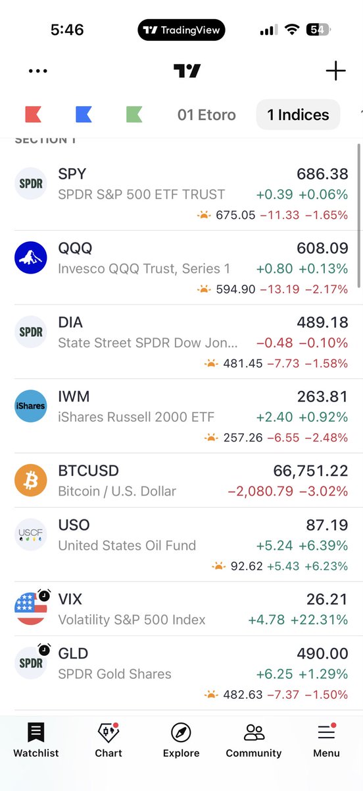Select the blue flag list
This screenshot has width=363, height=791.
pos(84,115)
